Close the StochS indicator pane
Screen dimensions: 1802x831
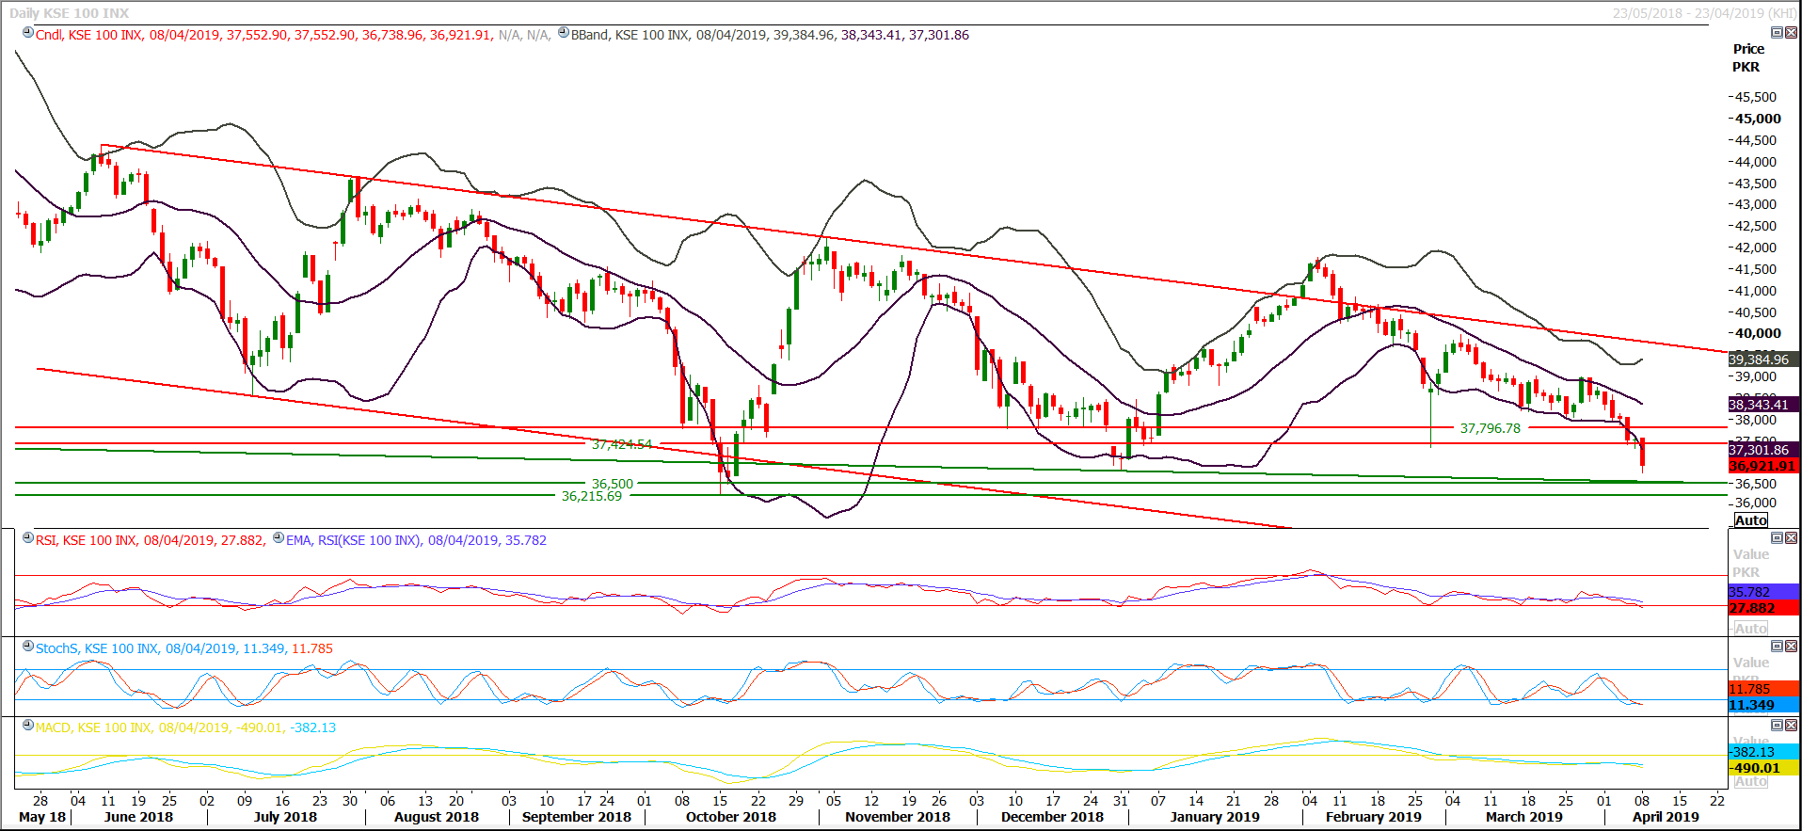(1791, 647)
